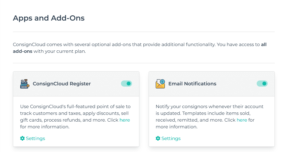Open Settings for ConsignCloud Register
The image size is (288, 152).
pos(33,138)
